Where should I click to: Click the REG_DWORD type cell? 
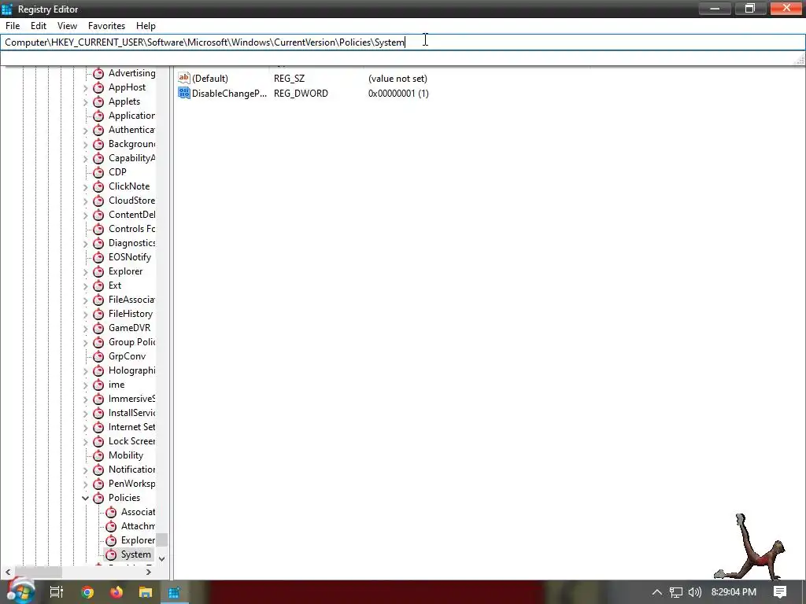point(301,94)
